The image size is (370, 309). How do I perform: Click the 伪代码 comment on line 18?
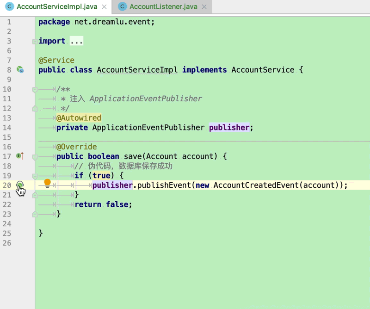click(123, 166)
